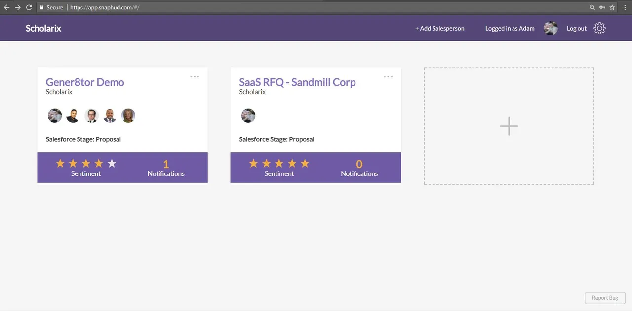
Task: Click first team avatar on Gener8tor Demo
Action: [x=55, y=116]
